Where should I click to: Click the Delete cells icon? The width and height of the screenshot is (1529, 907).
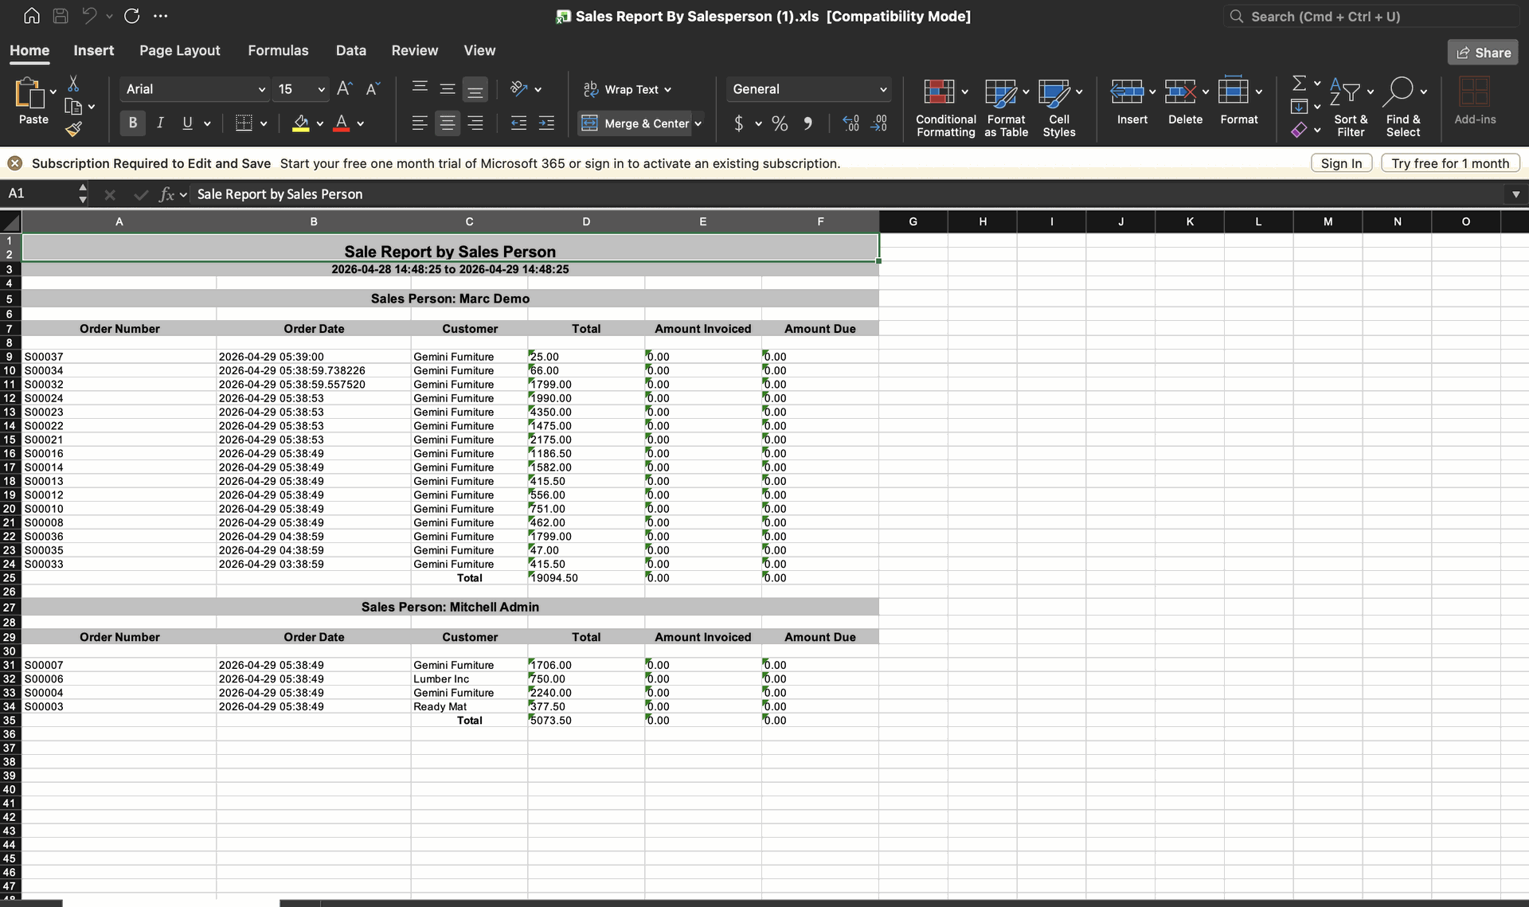click(1180, 92)
